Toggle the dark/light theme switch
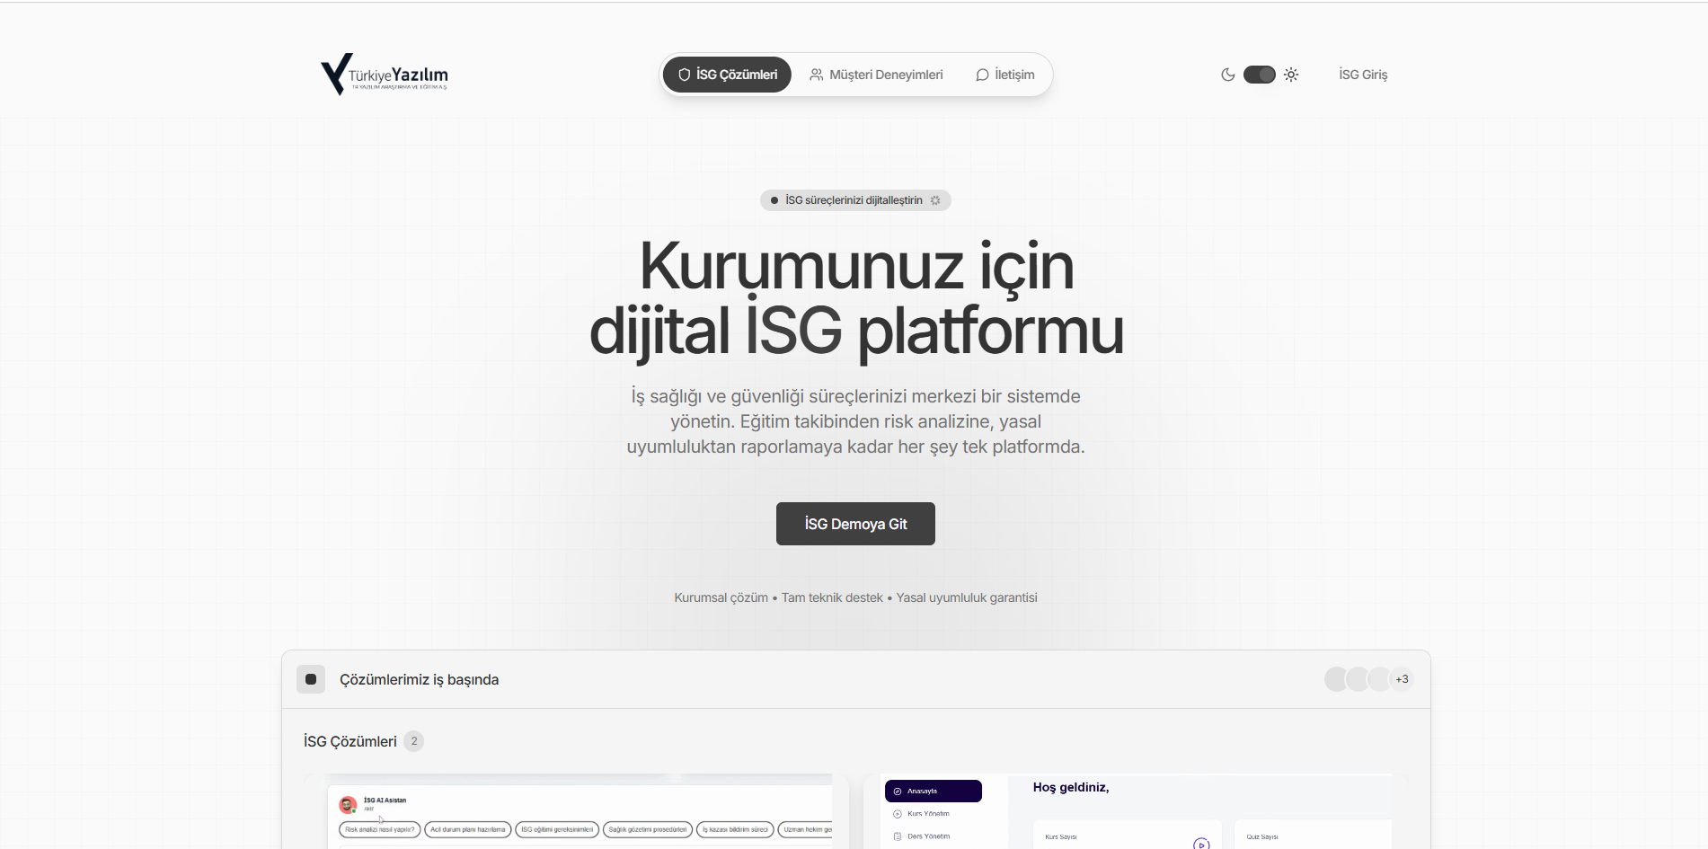Image resolution: width=1708 pixels, height=849 pixels. point(1260,75)
